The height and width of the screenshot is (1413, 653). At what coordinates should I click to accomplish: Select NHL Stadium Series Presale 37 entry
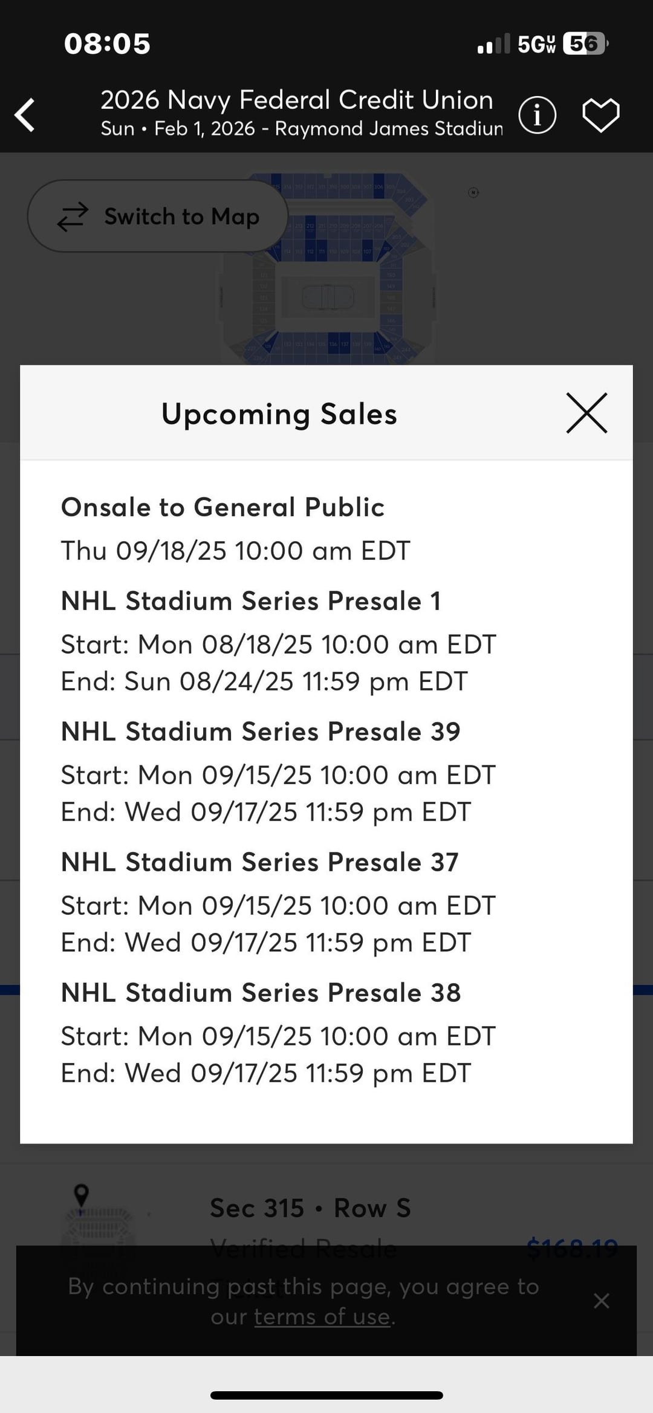point(259,862)
